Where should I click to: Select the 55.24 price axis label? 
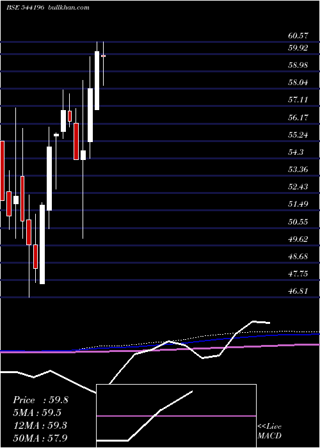click(x=298, y=134)
